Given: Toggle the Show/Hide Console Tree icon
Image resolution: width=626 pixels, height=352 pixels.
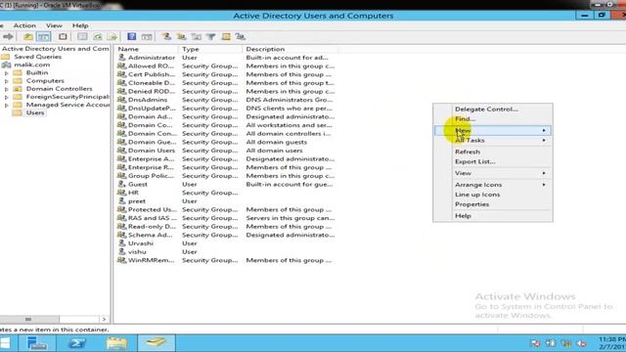Looking at the screenshot, I should point(43,37).
